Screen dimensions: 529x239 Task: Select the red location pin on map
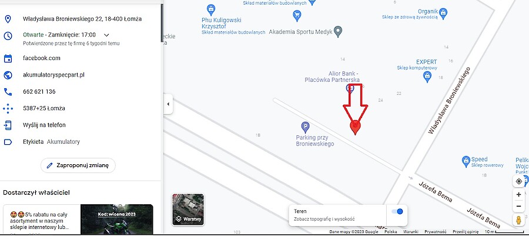tap(355, 128)
